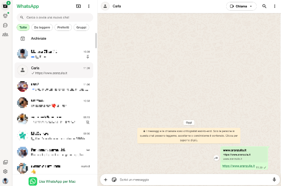Focus the Scrivi un messaggio field

tap(194, 180)
